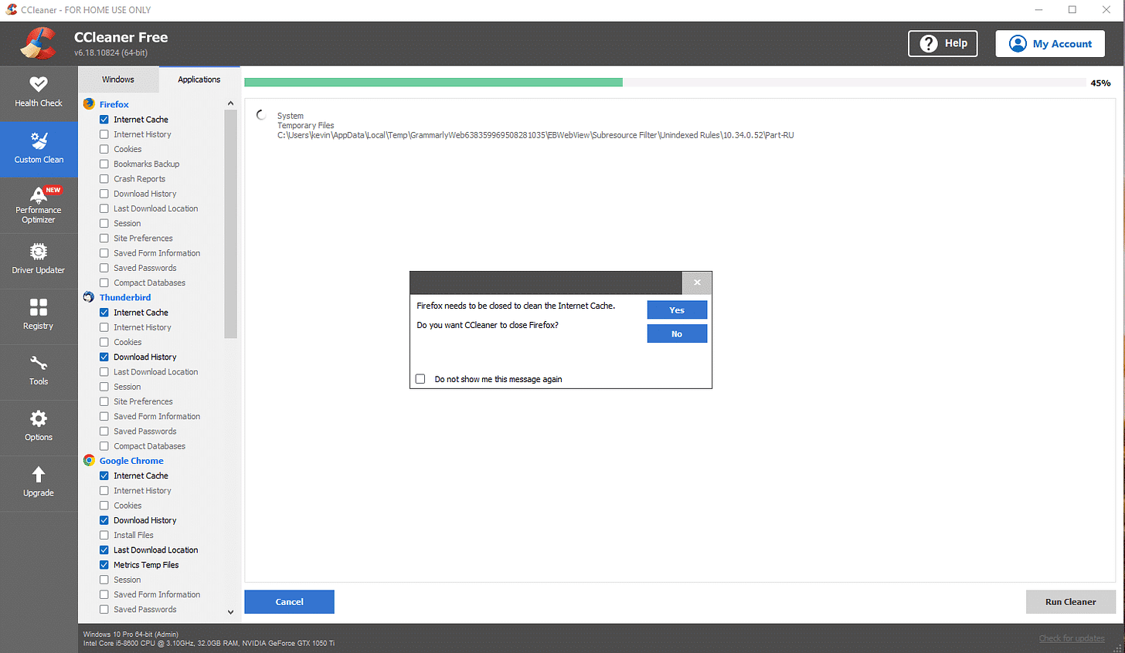Viewport: 1125px width, 653px height.
Task: Close the Firefox prompt dialog
Action: (x=697, y=283)
